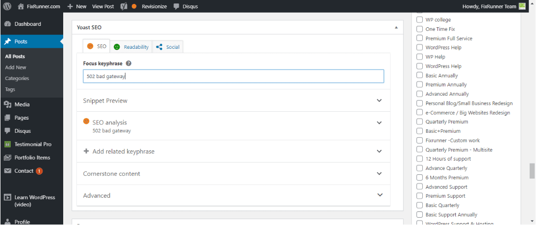Image resolution: width=536 pixels, height=225 pixels.
Task: Click the Dashboard gauge icon
Action: pos(8,24)
